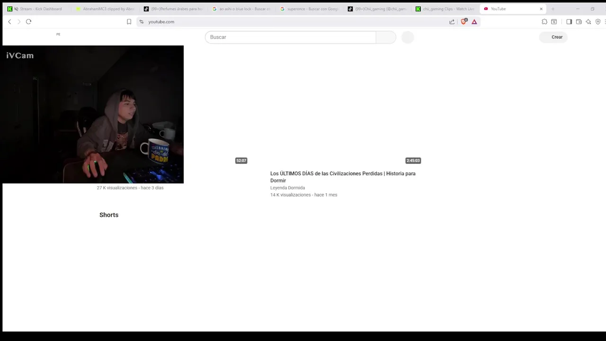Close the YouTube tab
This screenshot has width=606, height=341.
point(541,9)
